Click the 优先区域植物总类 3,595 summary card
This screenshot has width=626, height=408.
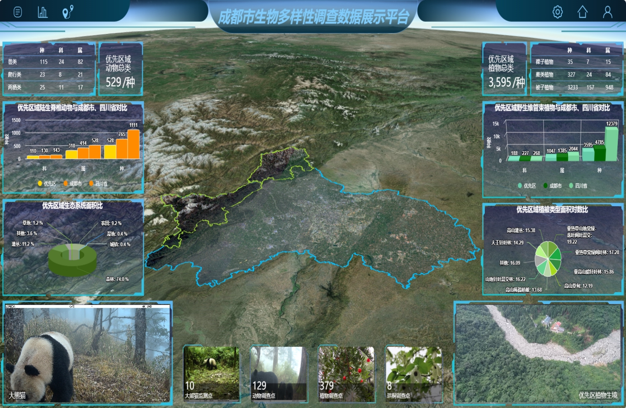(x=505, y=69)
